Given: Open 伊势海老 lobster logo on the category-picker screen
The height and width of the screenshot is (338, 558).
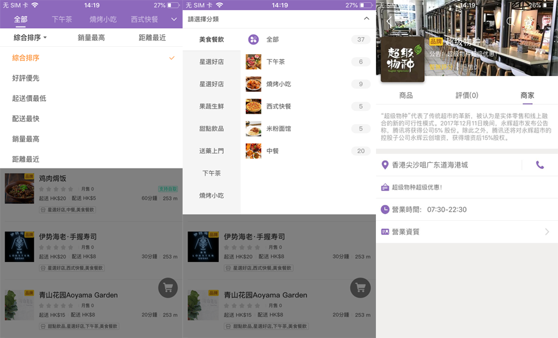Looking at the screenshot, I should click(x=203, y=247).
